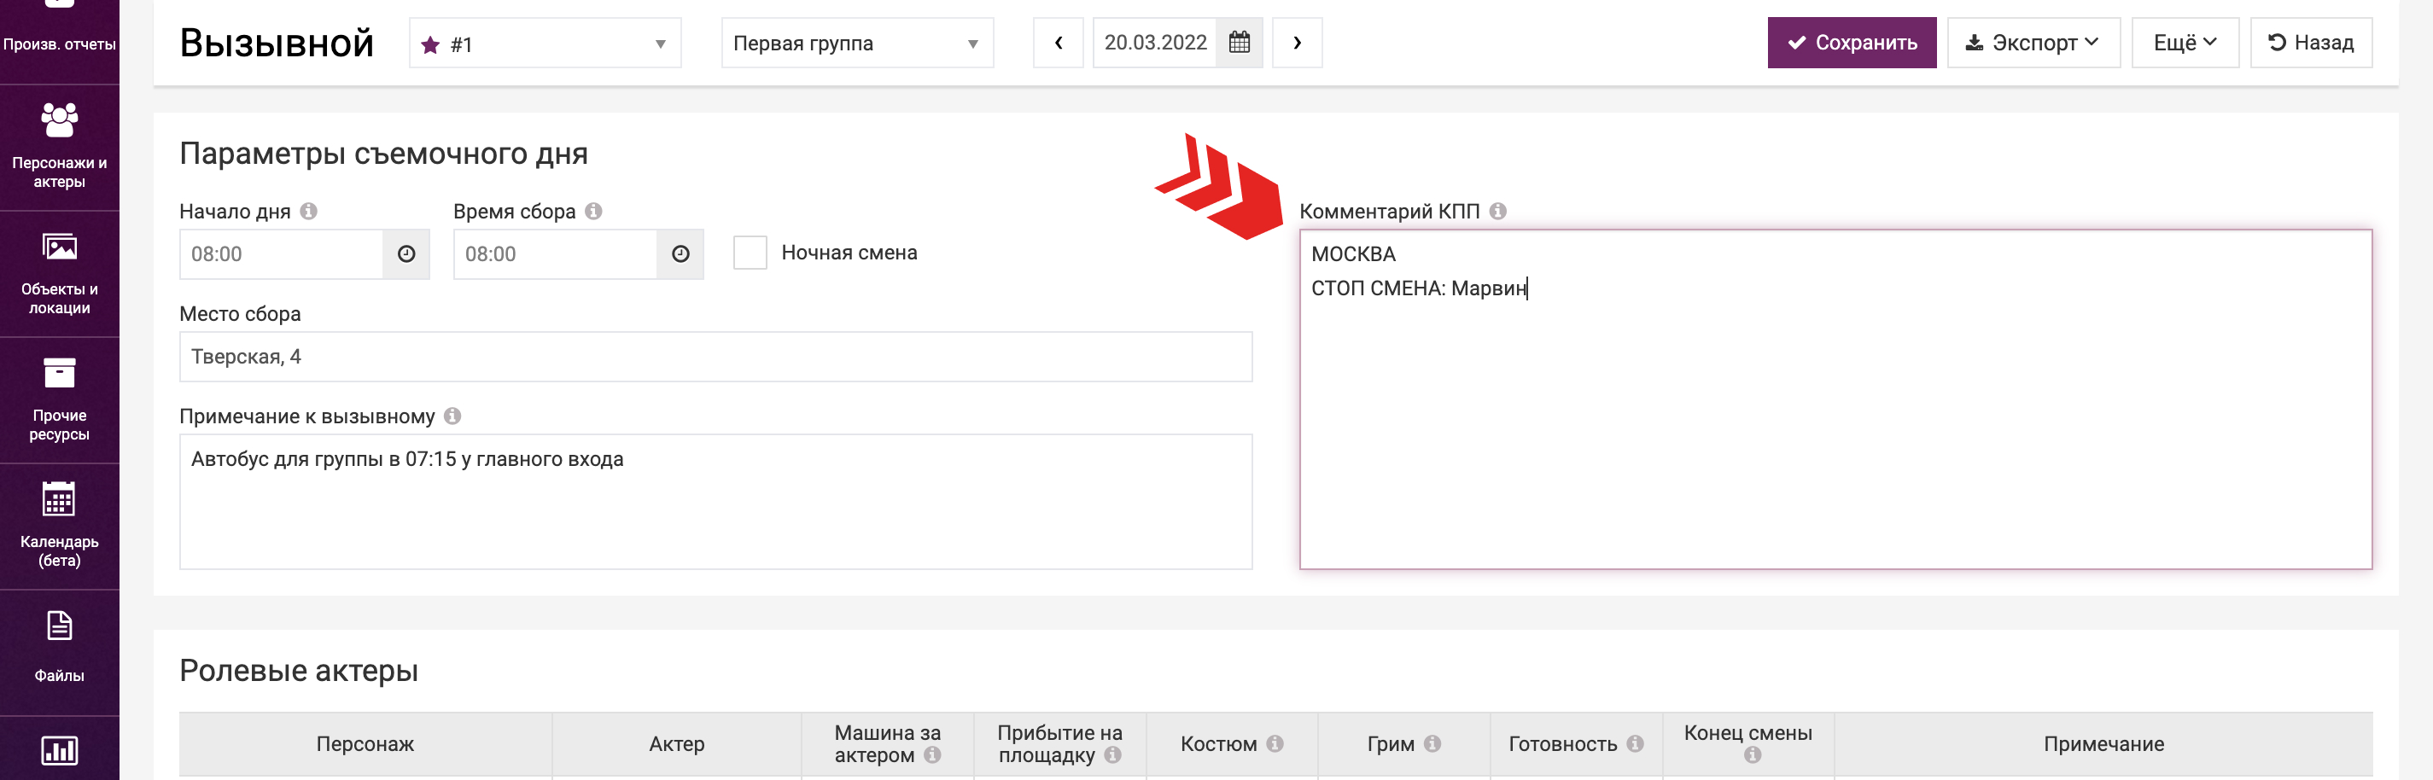Screen dimensions: 2433x780
Task: Go to next day arrow
Action: pos(1297,43)
